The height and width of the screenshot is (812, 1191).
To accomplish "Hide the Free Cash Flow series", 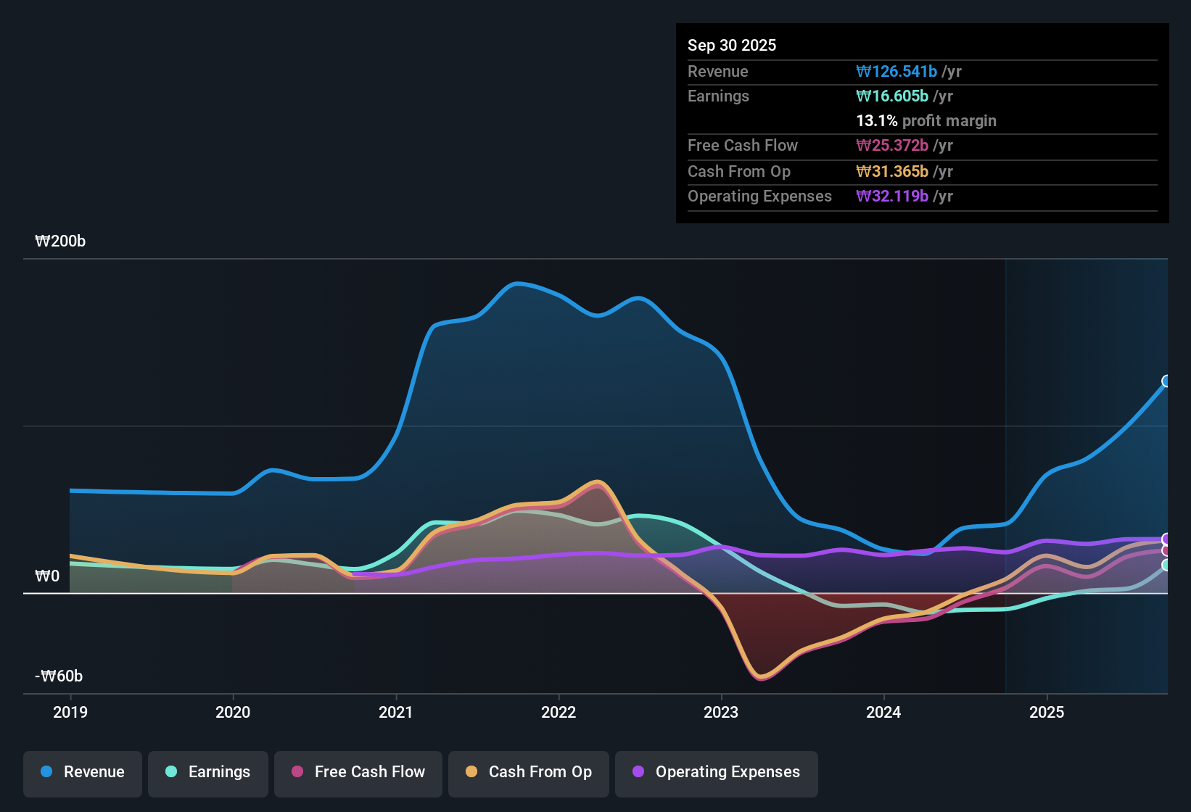I will click(x=358, y=774).
